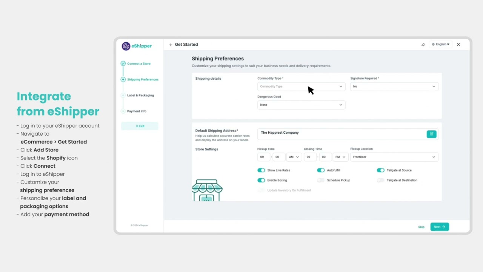Image resolution: width=483 pixels, height=272 pixels.
Task: Click the Exit button in sidebar
Action: pos(140,126)
